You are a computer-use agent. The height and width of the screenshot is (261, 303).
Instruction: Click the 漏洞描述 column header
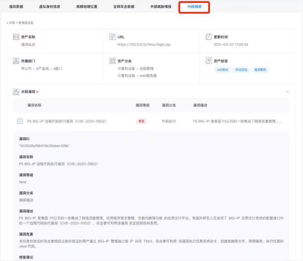point(200,105)
